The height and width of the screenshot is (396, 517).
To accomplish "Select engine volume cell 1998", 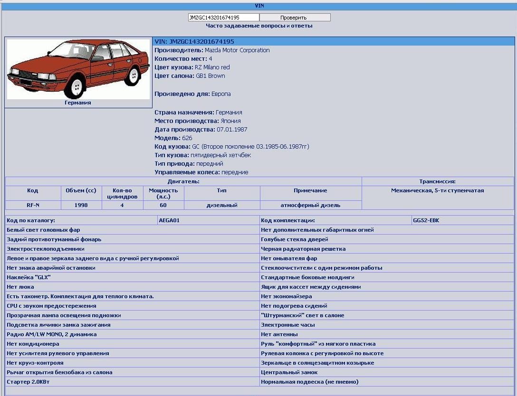I will click(81, 205).
